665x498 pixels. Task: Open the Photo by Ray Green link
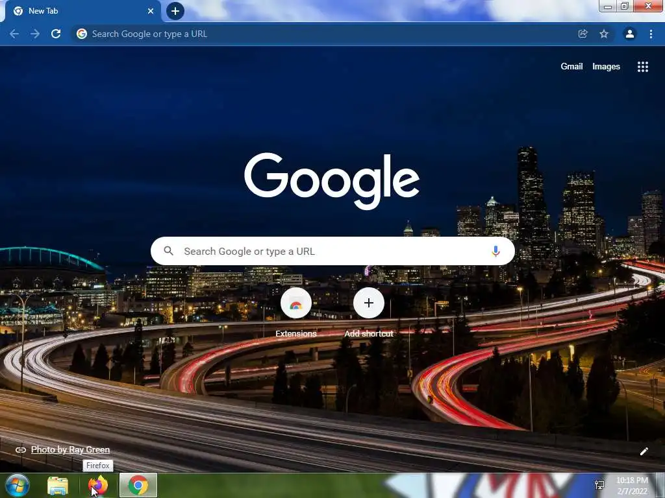click(x=70, y=450)
